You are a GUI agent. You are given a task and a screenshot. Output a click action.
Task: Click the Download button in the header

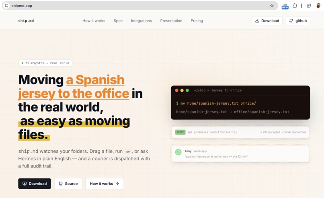pyautogui.click(x=267, y=21)
